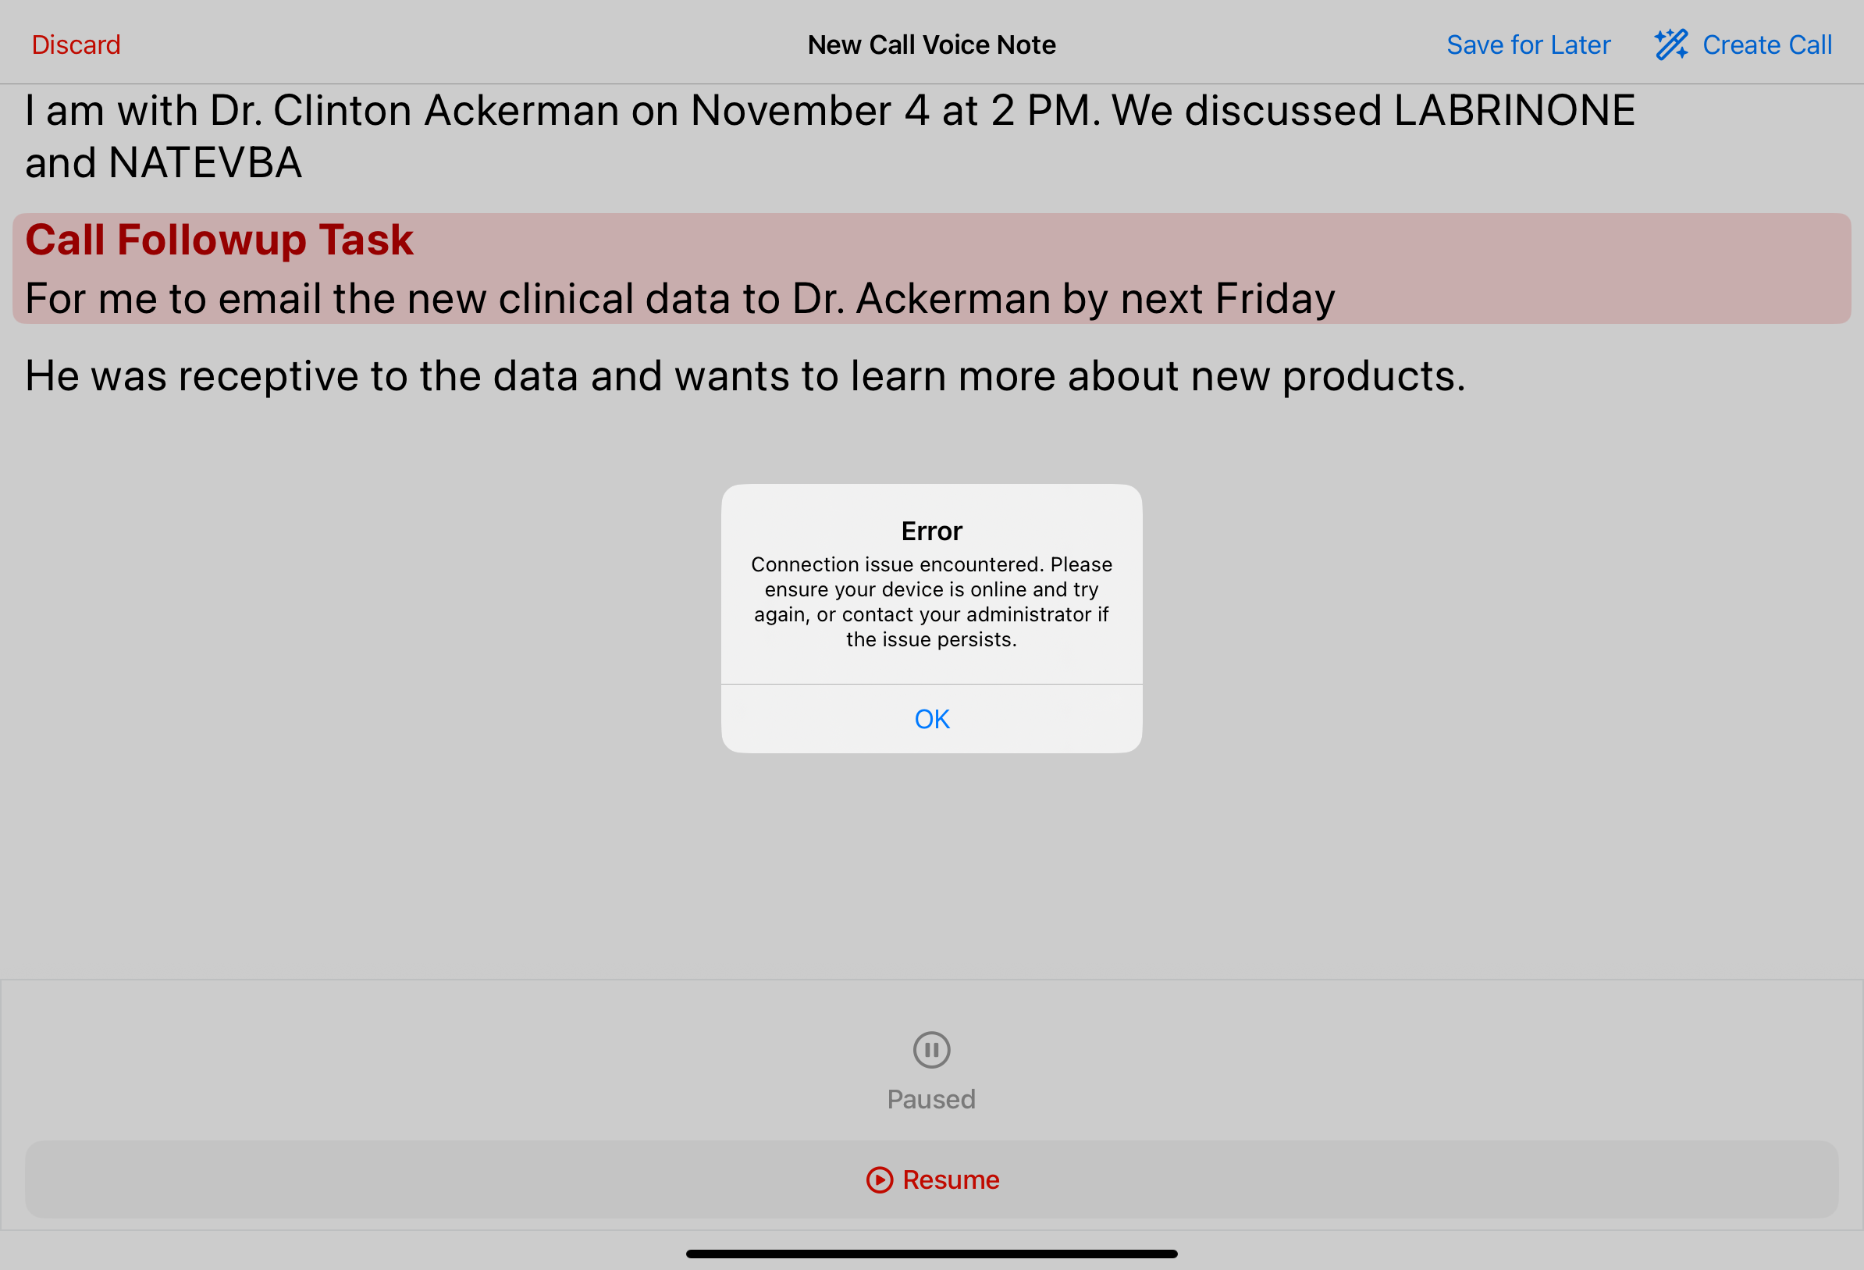Click the connection issue message text

(x=931, y=602)
